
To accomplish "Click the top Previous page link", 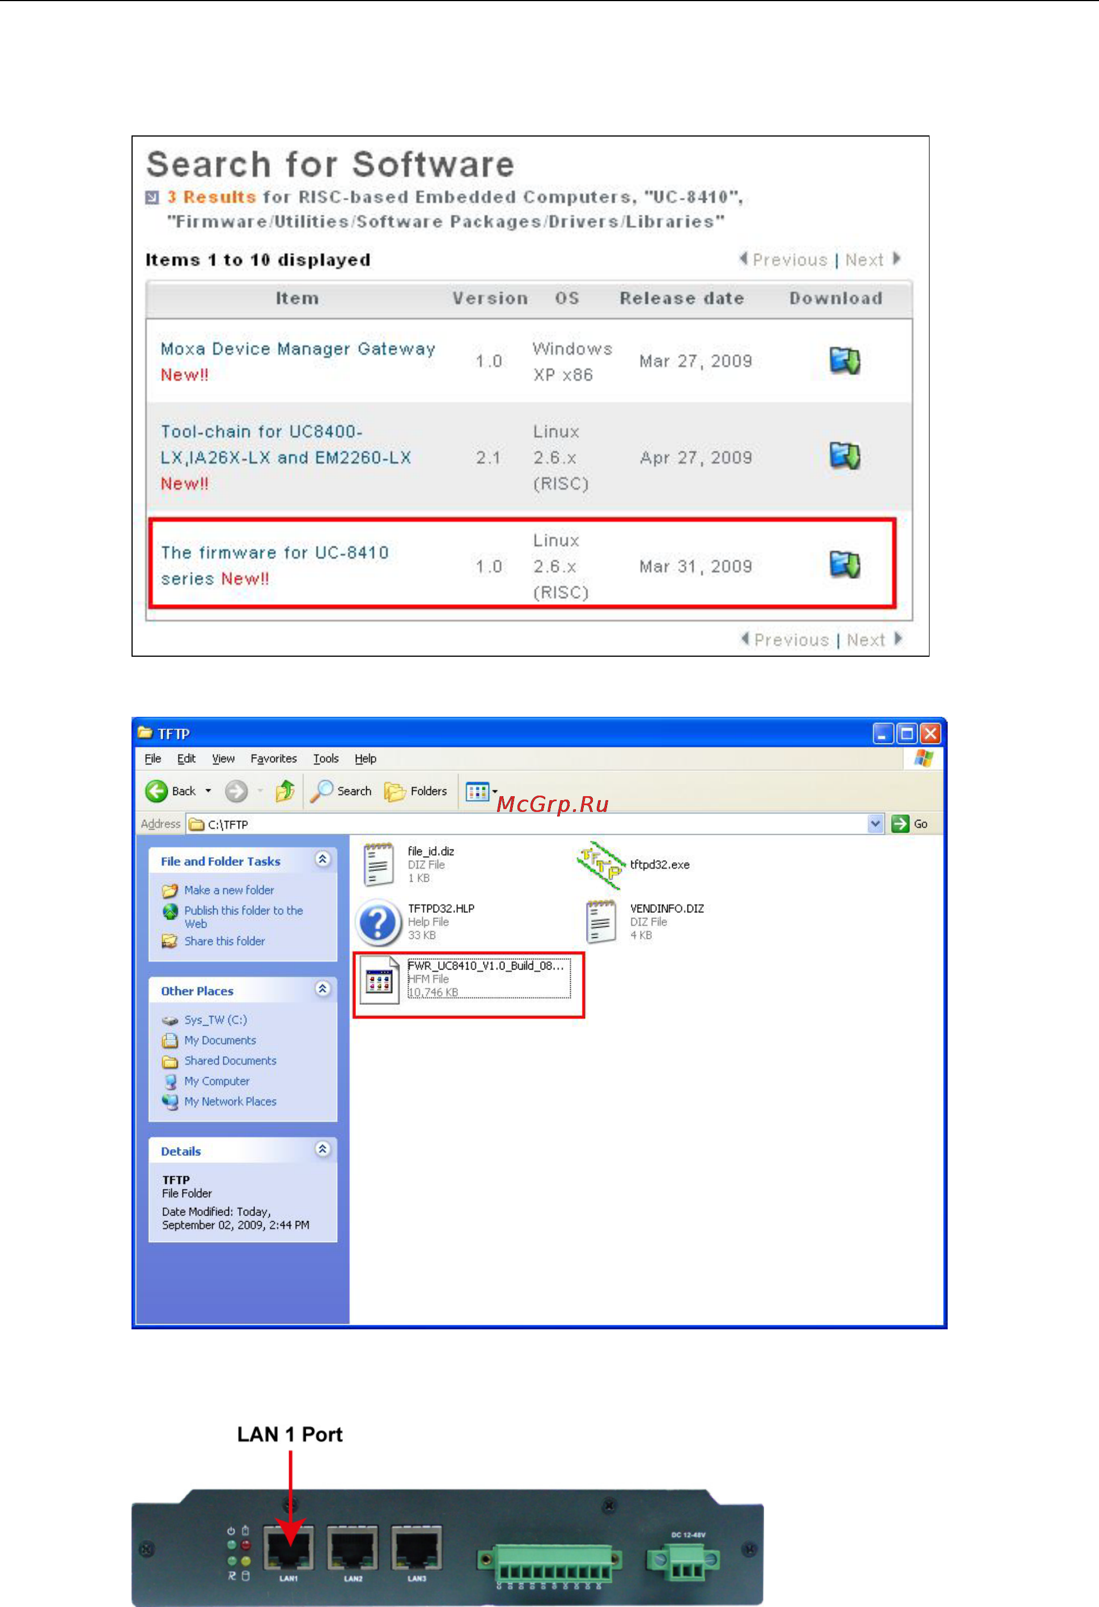I will (x=783, y=260).
